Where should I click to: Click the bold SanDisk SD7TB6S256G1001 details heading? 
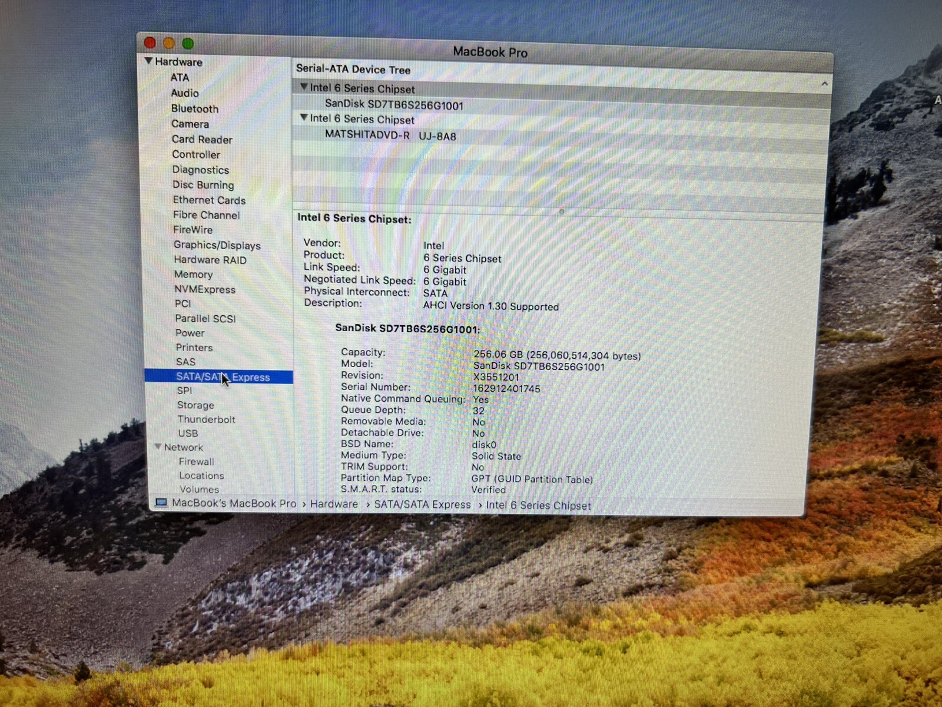click(407, 328)
